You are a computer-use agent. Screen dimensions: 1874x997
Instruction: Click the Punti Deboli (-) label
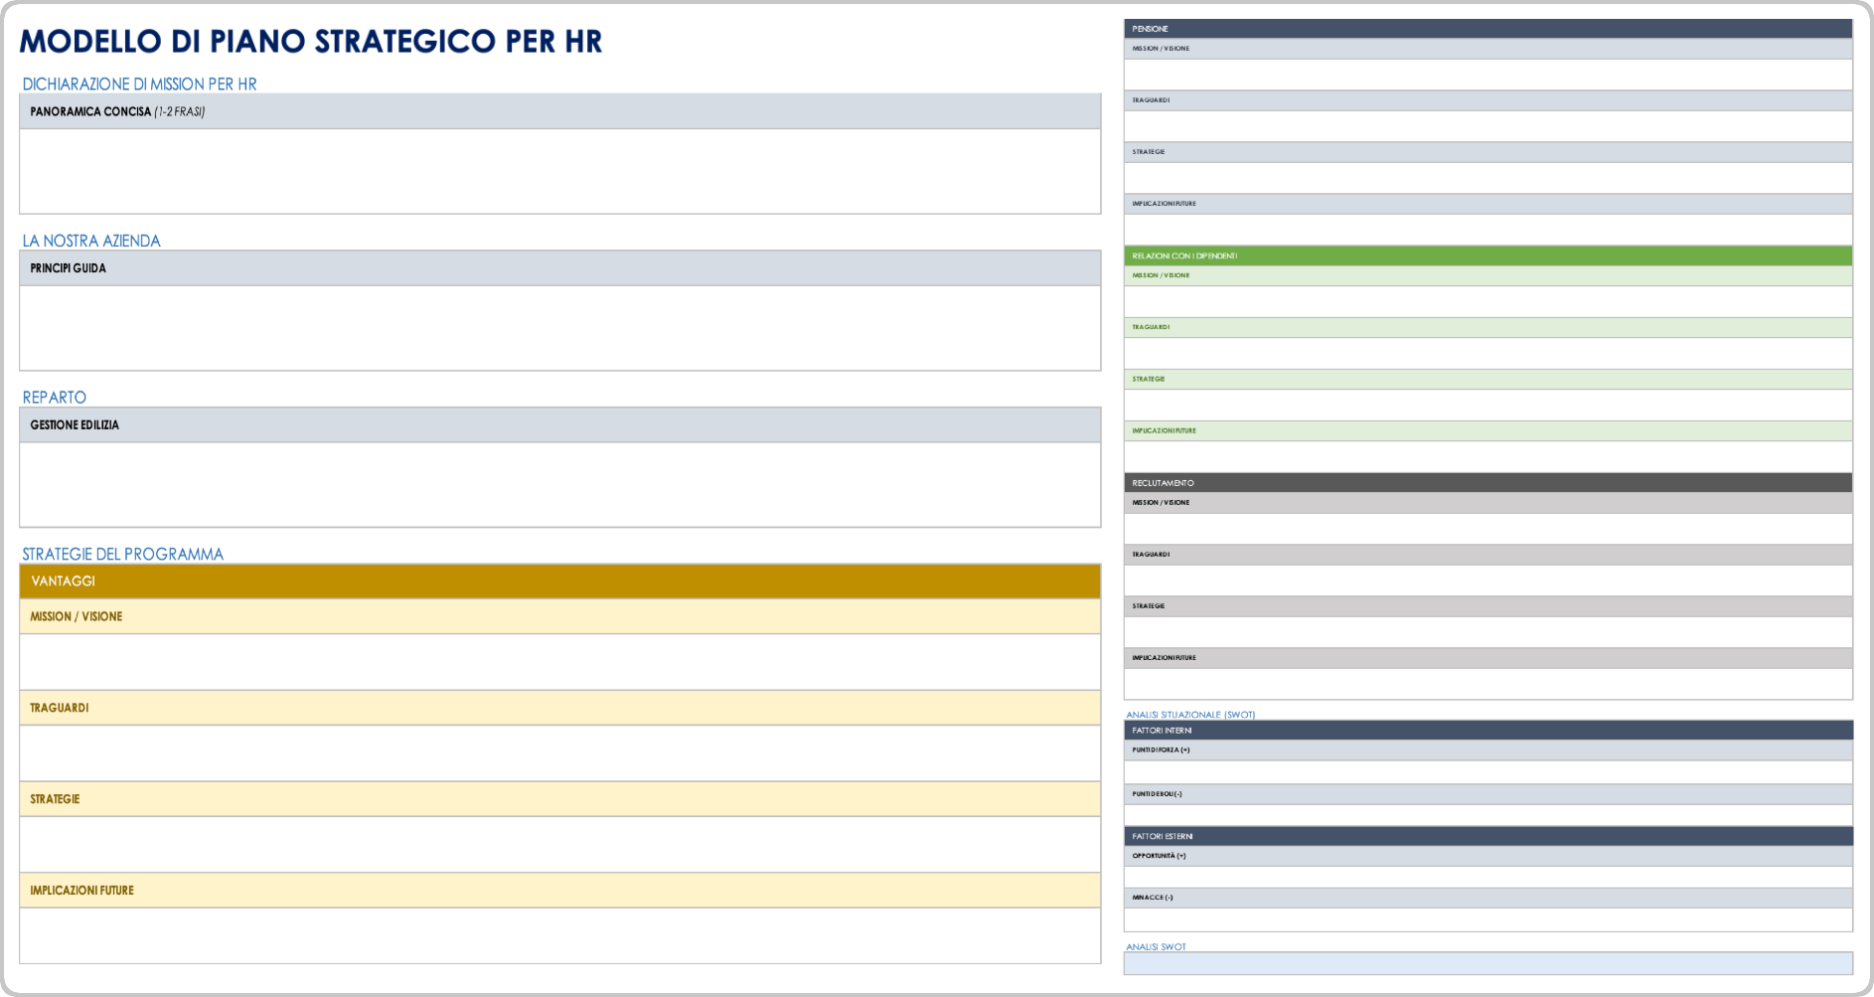coord(1157,794)
